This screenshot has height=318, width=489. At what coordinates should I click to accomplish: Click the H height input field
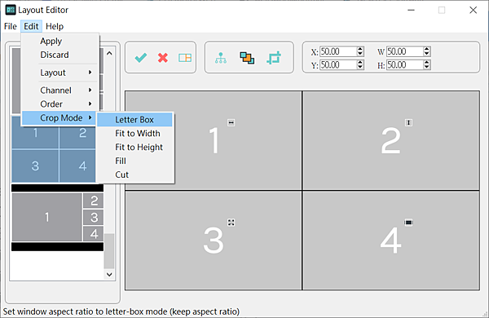pyautogui.click(x=405, y=65)
